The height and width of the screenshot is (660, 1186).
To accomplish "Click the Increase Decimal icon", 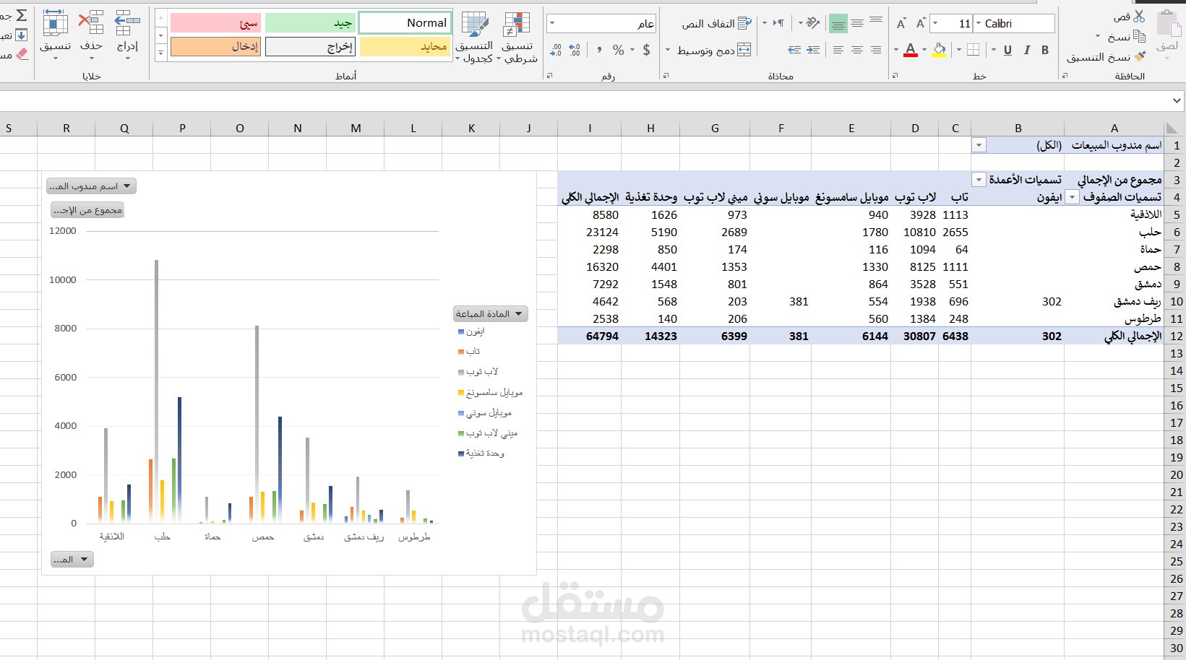I will pyautogui.click(x=575, y=50).
